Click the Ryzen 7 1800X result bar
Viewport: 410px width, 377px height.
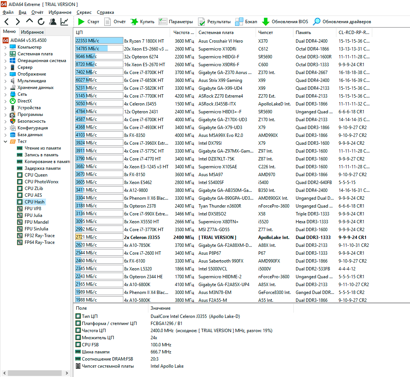(x=99, y=41)
